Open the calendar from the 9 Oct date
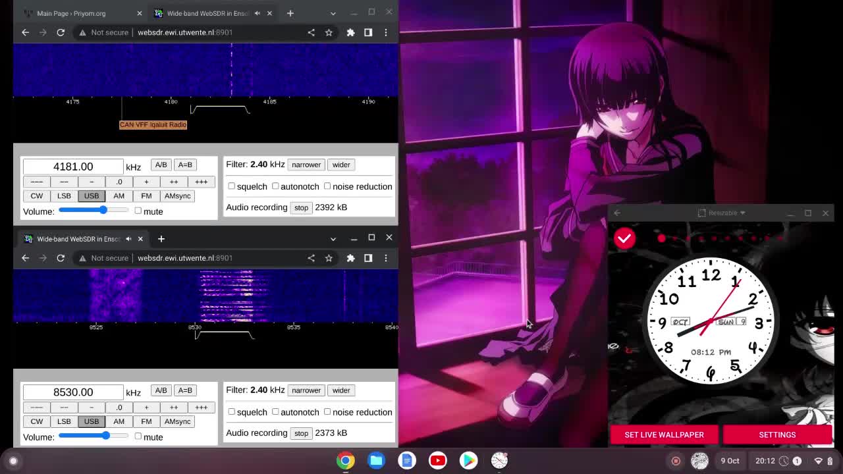843x474 pixels. (730, 461)
